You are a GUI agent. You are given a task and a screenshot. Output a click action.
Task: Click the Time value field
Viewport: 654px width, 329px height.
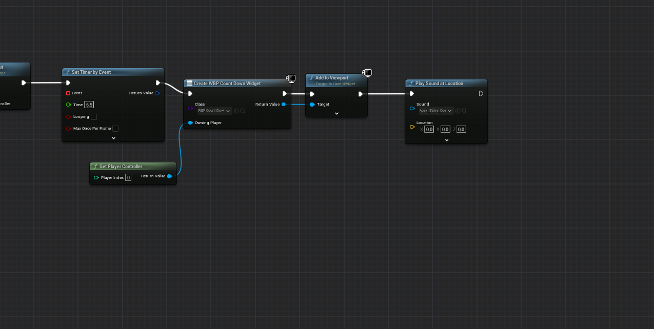[89, 105]
